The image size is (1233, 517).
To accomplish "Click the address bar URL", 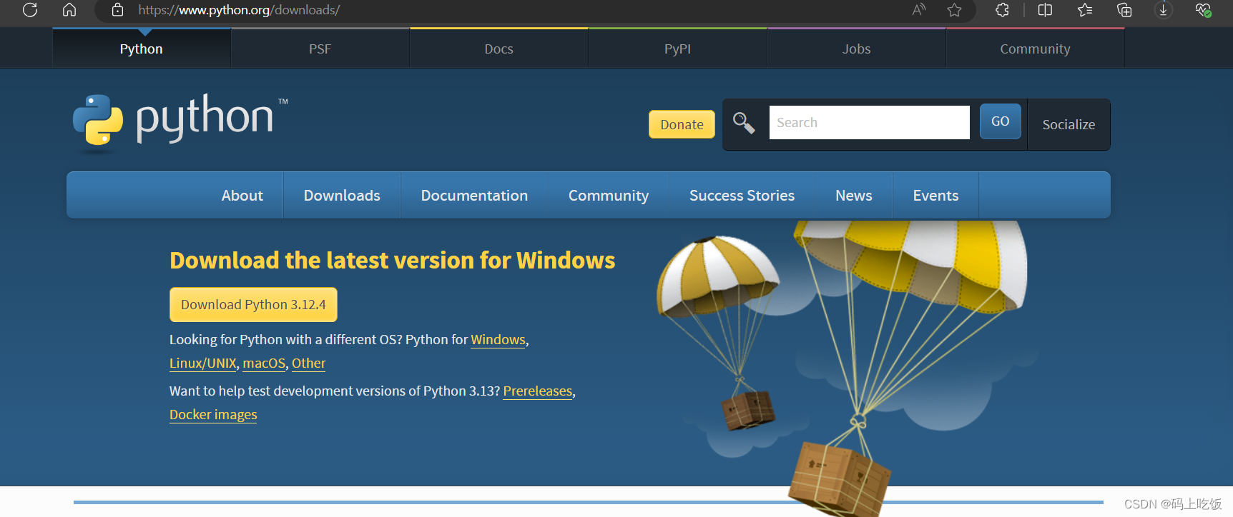I will (239, 10).
